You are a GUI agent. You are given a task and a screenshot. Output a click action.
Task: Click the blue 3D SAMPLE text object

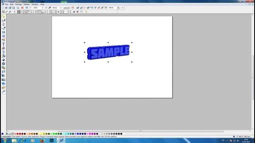108,52
